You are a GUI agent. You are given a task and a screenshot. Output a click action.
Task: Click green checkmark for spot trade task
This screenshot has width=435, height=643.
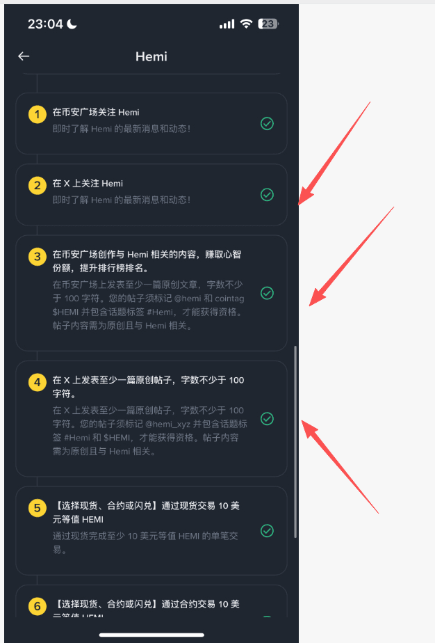pos(267,531)
